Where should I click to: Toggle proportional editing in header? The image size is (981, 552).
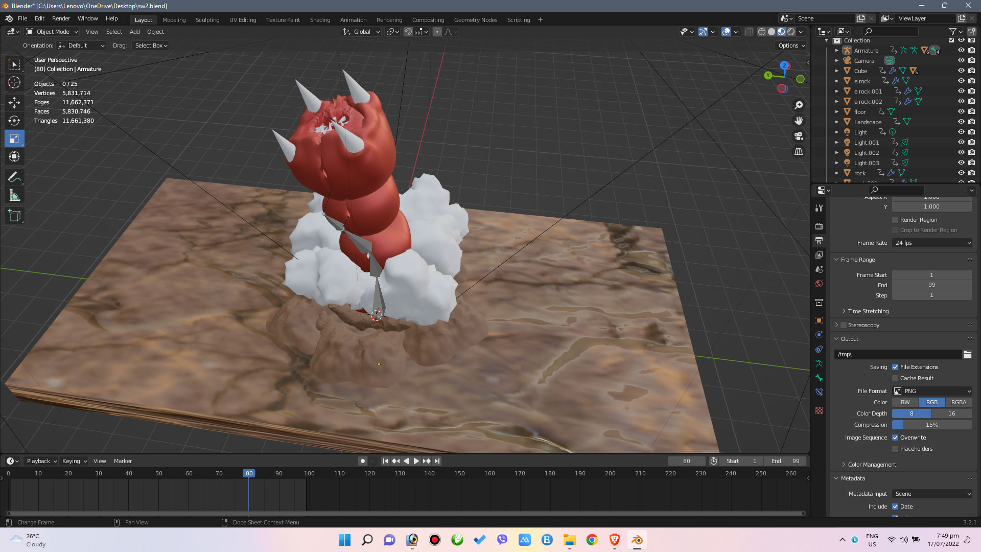coord(437,32)
